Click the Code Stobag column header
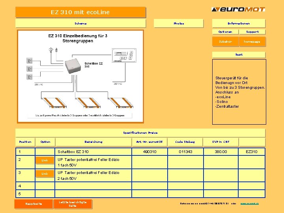The image size is (284, 213). pyautogui.click(x=185, y=142)
